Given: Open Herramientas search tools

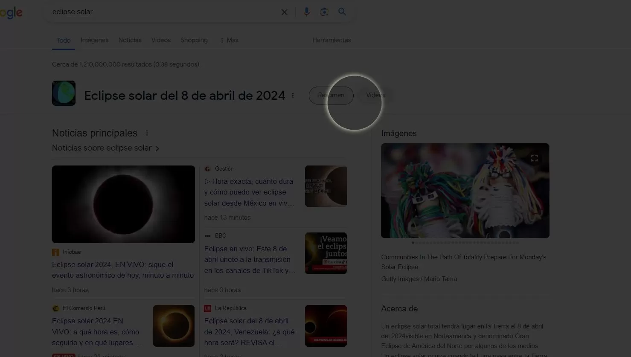Looking at the screenshot, I should pyautogui.click(x=331, y=40).
